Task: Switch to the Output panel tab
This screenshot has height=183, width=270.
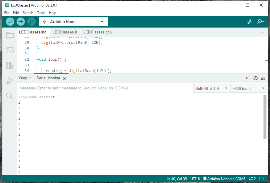Action: point(25,78)
